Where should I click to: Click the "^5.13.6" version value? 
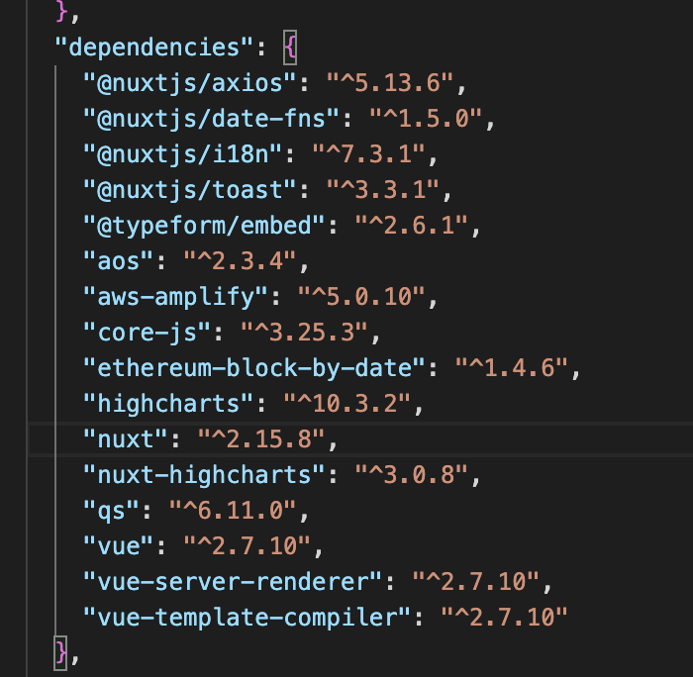pos(390,83)
